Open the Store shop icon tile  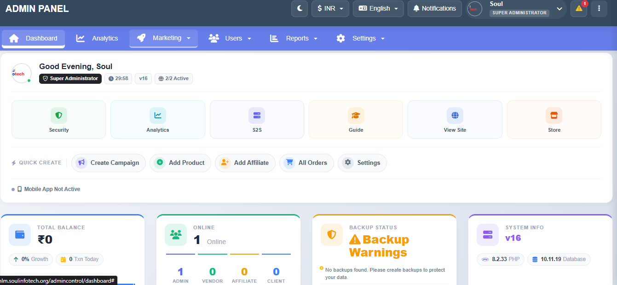click(554, 119)
